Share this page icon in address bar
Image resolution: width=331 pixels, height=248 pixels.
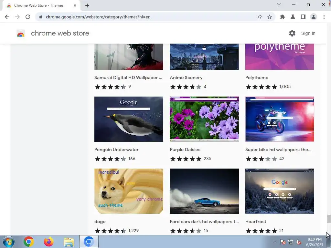pyautogui.click(x=259, y=17)
